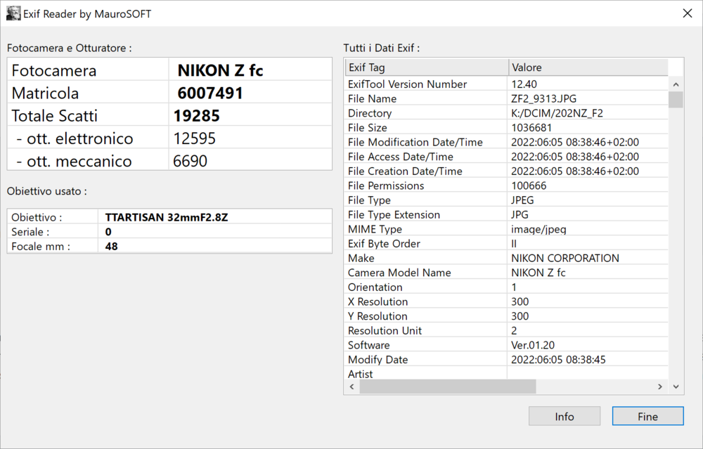The height and width of the screenshot is (449, 703).
Task: Click the MIME value image/jpeg
Action: 538,230
